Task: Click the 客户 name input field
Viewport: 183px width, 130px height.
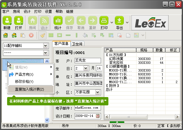Action: click(x=88, y=61)
